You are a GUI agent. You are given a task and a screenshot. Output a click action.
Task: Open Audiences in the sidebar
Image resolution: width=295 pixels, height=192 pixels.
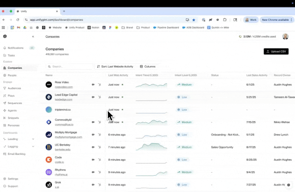(x=14, y=88)
